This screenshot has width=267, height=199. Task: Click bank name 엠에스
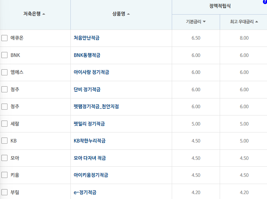(17, 72)
